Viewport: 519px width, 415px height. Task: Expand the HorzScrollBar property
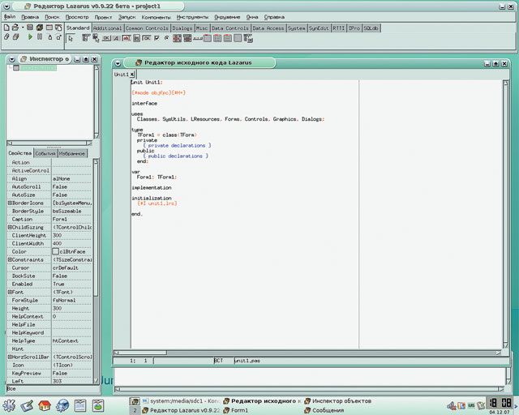10,357
